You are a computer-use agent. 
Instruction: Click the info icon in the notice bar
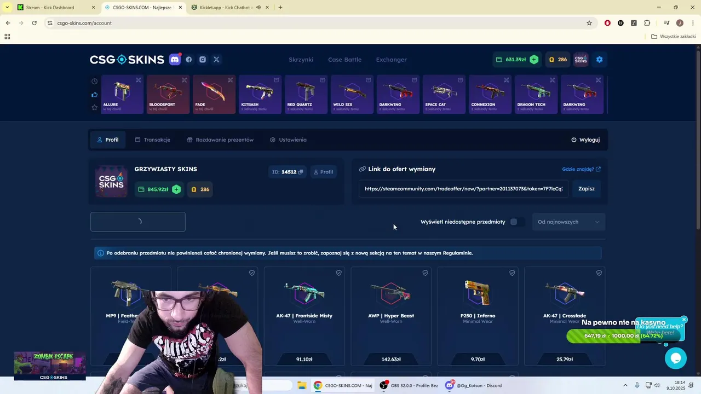coord(100,253)
